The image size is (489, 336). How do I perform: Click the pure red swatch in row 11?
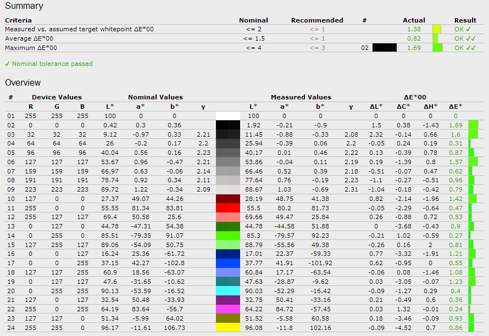pyautogui.click(x=228, y=208)
